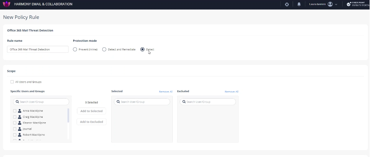Viewport: 370px width, 157px height.
Task: Open the Check Point Infinity Portal logo
Action: coord(358,4)
